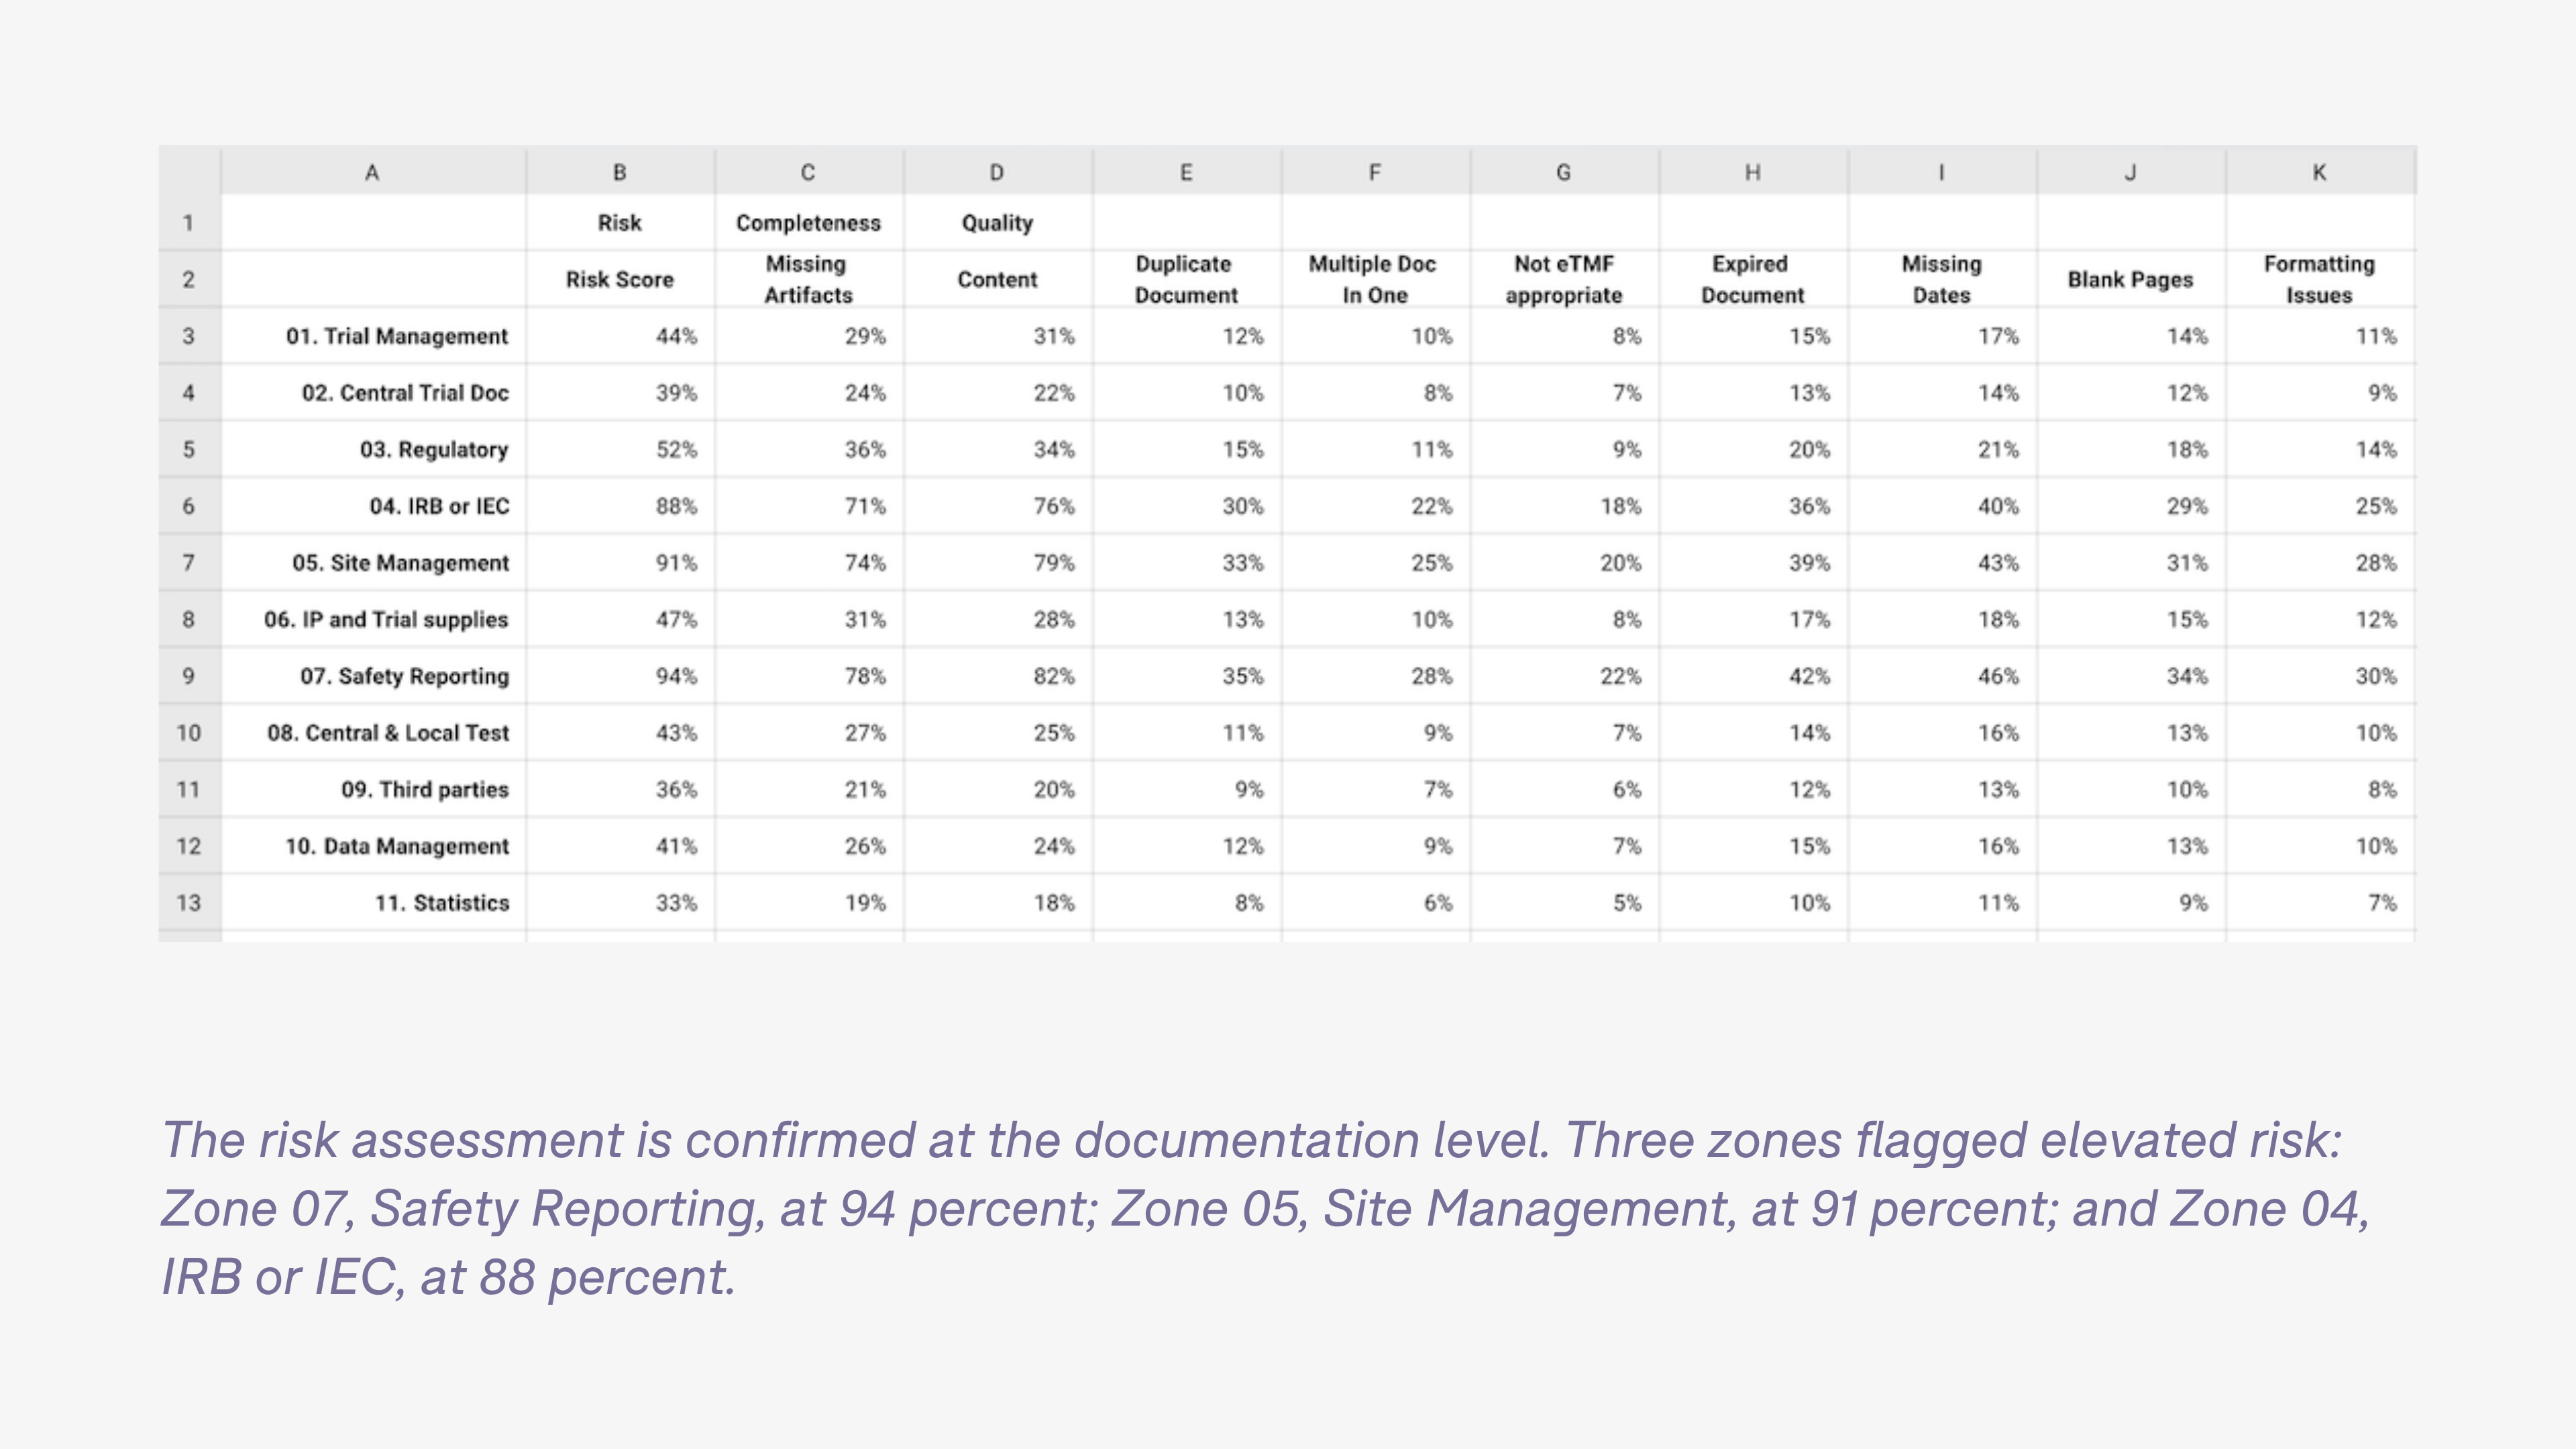This screenshot has height=1449, width=2576.
Task: Click the 82% Safety Reporting content cell
Action: 998,677
